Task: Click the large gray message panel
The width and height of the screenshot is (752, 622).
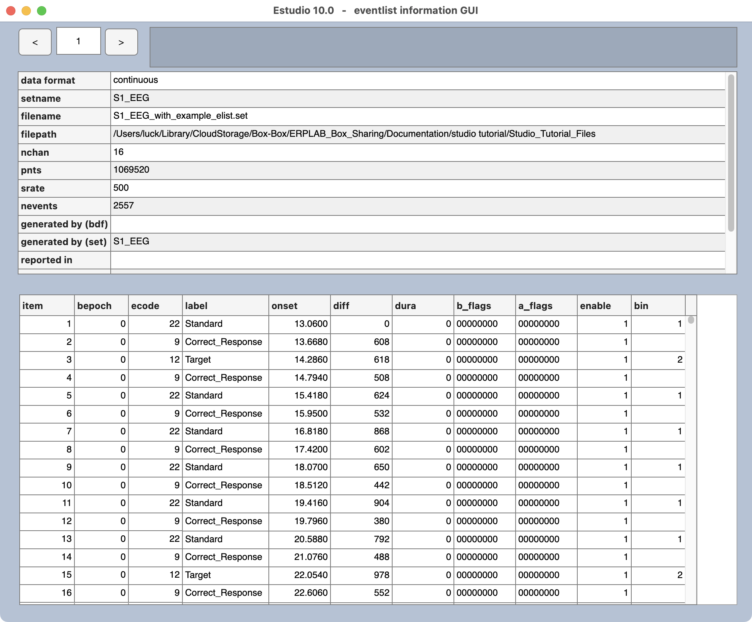Action: [x=443, y=47]
